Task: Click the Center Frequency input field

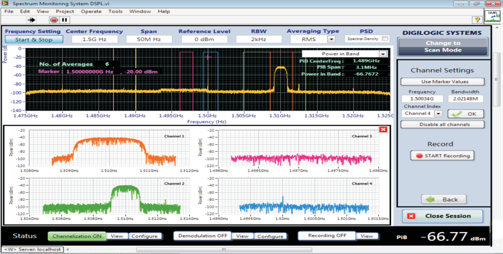Action: (x=95, y=39)
